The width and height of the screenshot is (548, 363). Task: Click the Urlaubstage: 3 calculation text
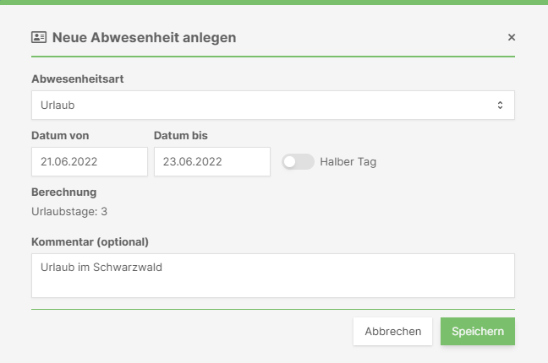(x=69, y=212)
